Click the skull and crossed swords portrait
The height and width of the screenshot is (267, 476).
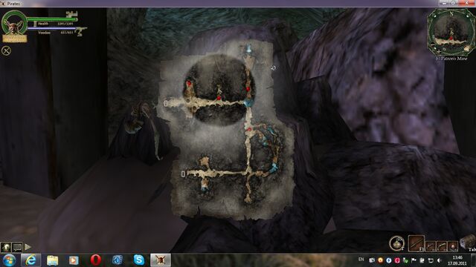13,24
